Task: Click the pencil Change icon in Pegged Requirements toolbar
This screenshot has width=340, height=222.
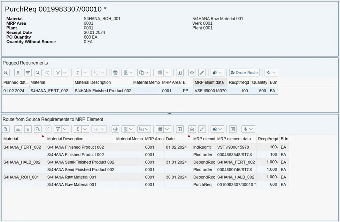Action: coord(202,73)
